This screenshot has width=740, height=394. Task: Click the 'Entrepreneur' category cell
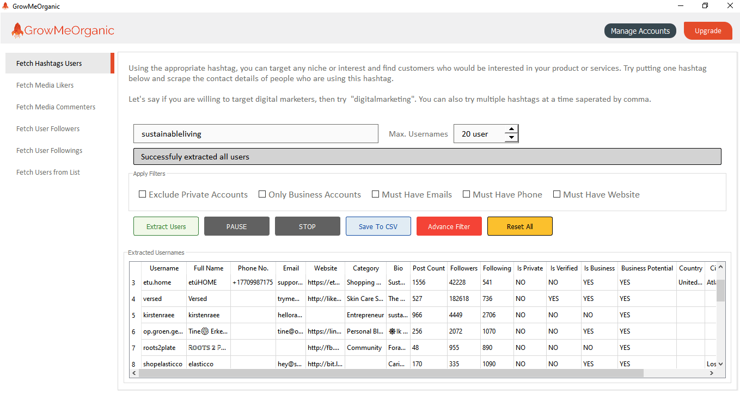tap(366, 315)
